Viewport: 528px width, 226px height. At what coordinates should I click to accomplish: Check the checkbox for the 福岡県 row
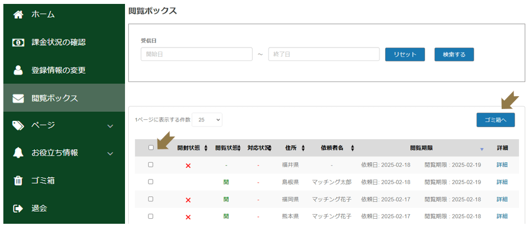pos(151,199)
